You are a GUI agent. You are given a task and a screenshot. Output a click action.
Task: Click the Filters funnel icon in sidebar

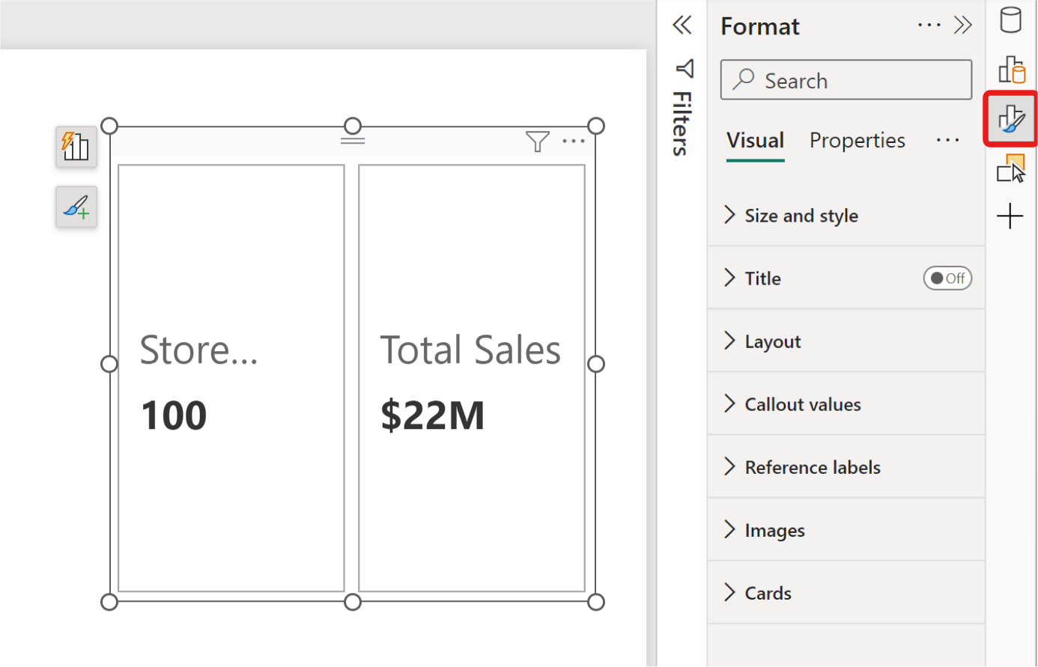685,69
